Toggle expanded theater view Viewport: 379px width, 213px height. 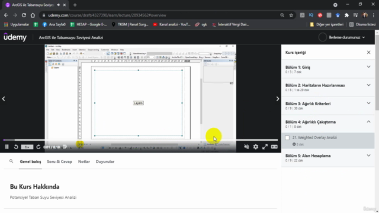click(x=274, y=147)
